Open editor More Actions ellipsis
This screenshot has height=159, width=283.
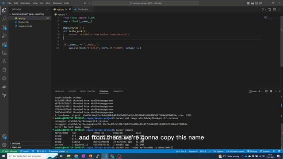[x=279, y=9]
